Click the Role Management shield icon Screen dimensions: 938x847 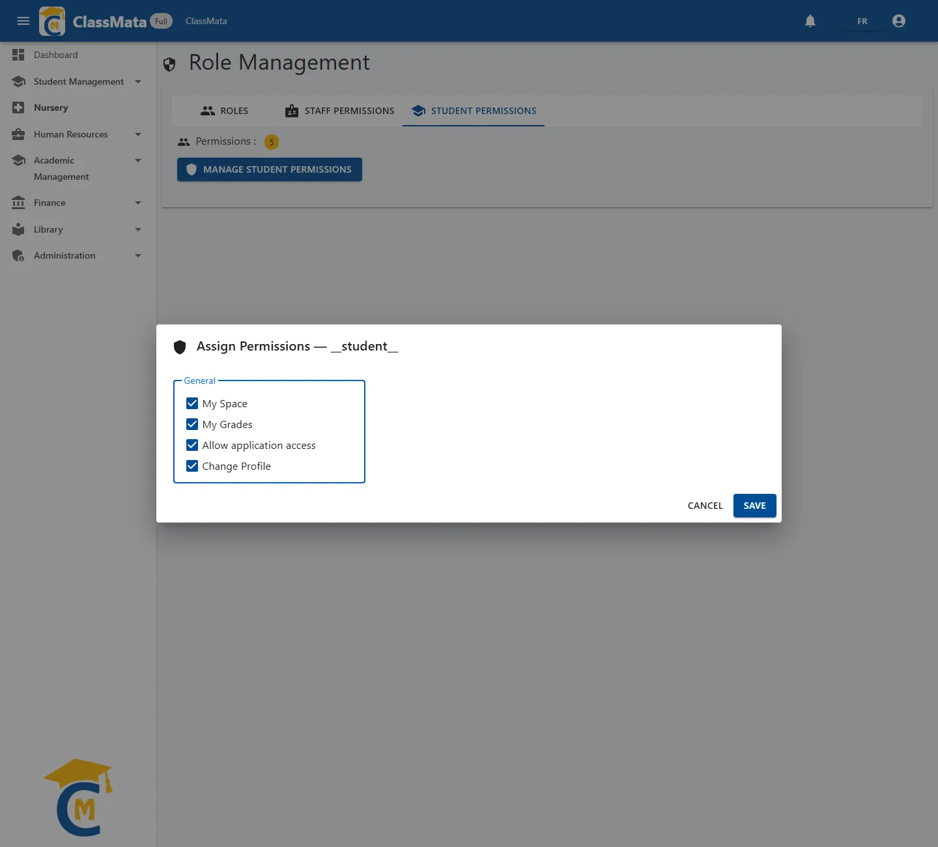coord(169,64)
